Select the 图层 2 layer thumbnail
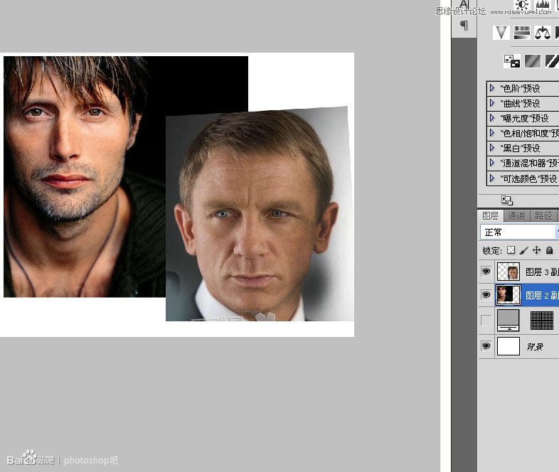 (508, 295)
